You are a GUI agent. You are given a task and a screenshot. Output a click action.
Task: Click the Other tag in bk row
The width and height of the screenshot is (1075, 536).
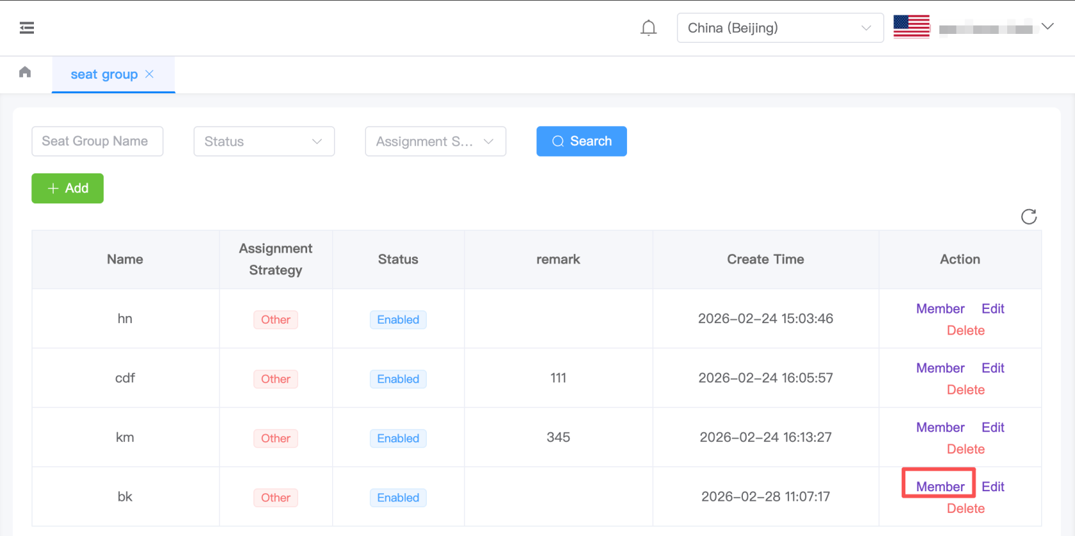(x=276, y=498)
